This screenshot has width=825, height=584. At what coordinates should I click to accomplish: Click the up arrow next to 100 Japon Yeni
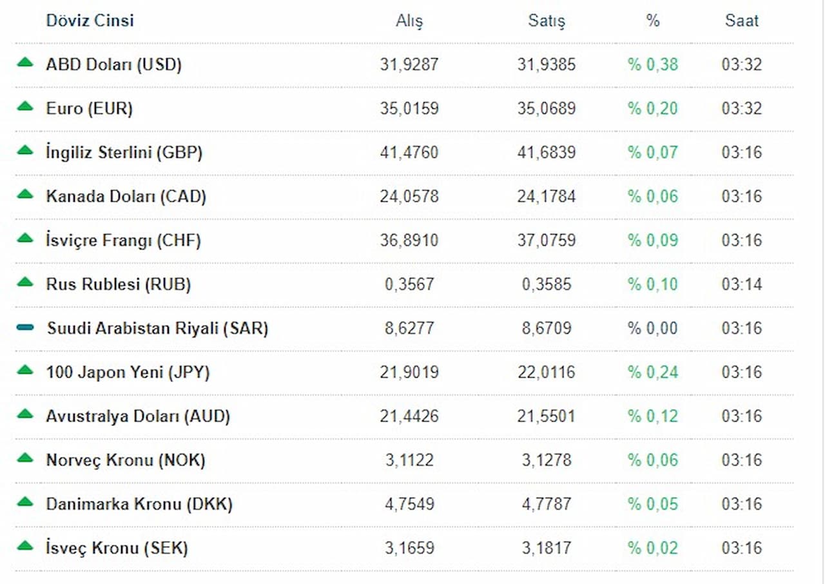pos(24,370)
